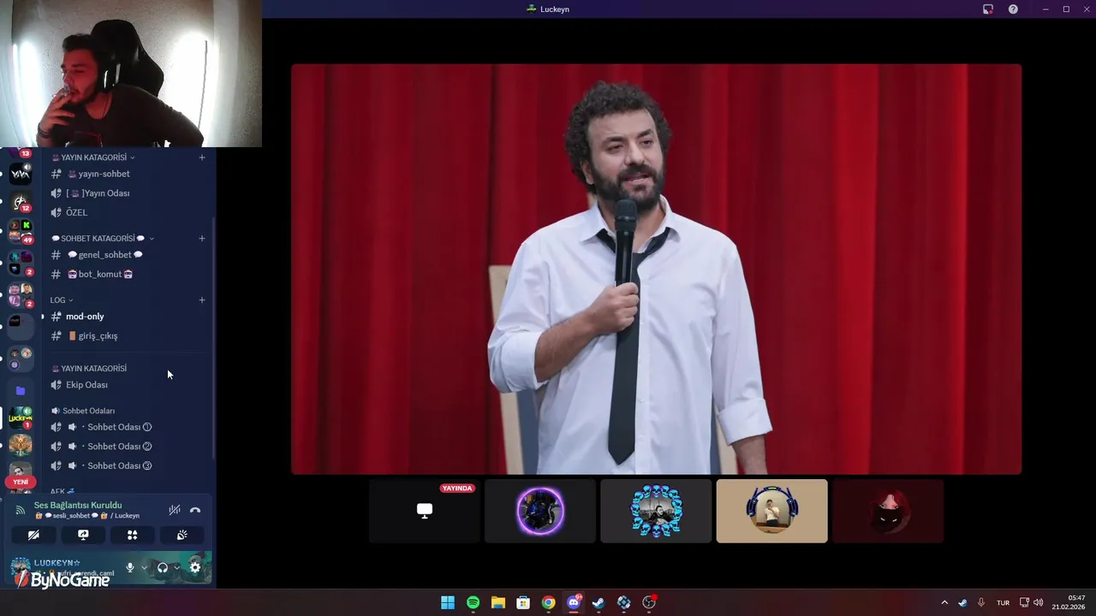Open user settings gear
The height and width of the screenshot is (616, 1096).
[195, 567]
